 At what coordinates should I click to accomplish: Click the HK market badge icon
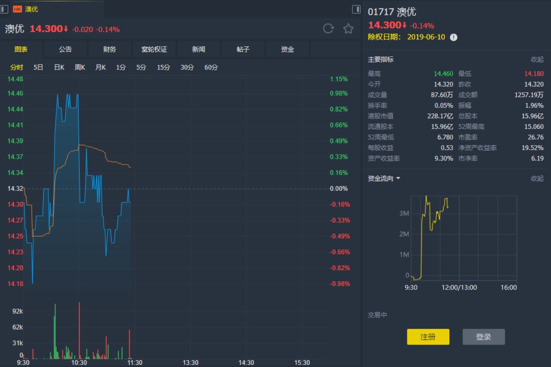[x=17, y=9]
